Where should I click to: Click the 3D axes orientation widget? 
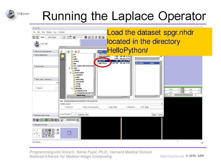(x=37, y=133)
